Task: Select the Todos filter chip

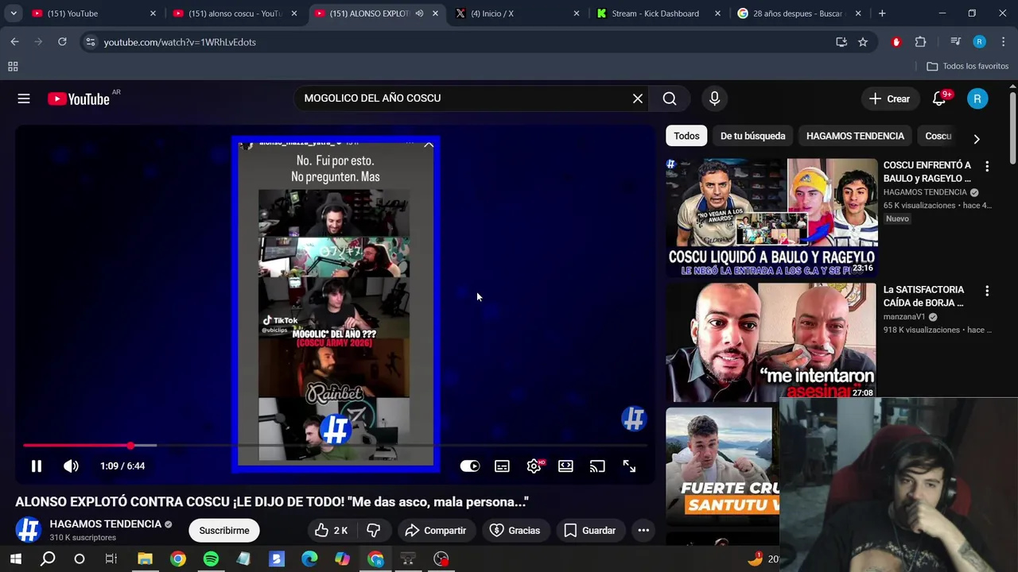Action: pyautogui.click(x=686, y=136)
